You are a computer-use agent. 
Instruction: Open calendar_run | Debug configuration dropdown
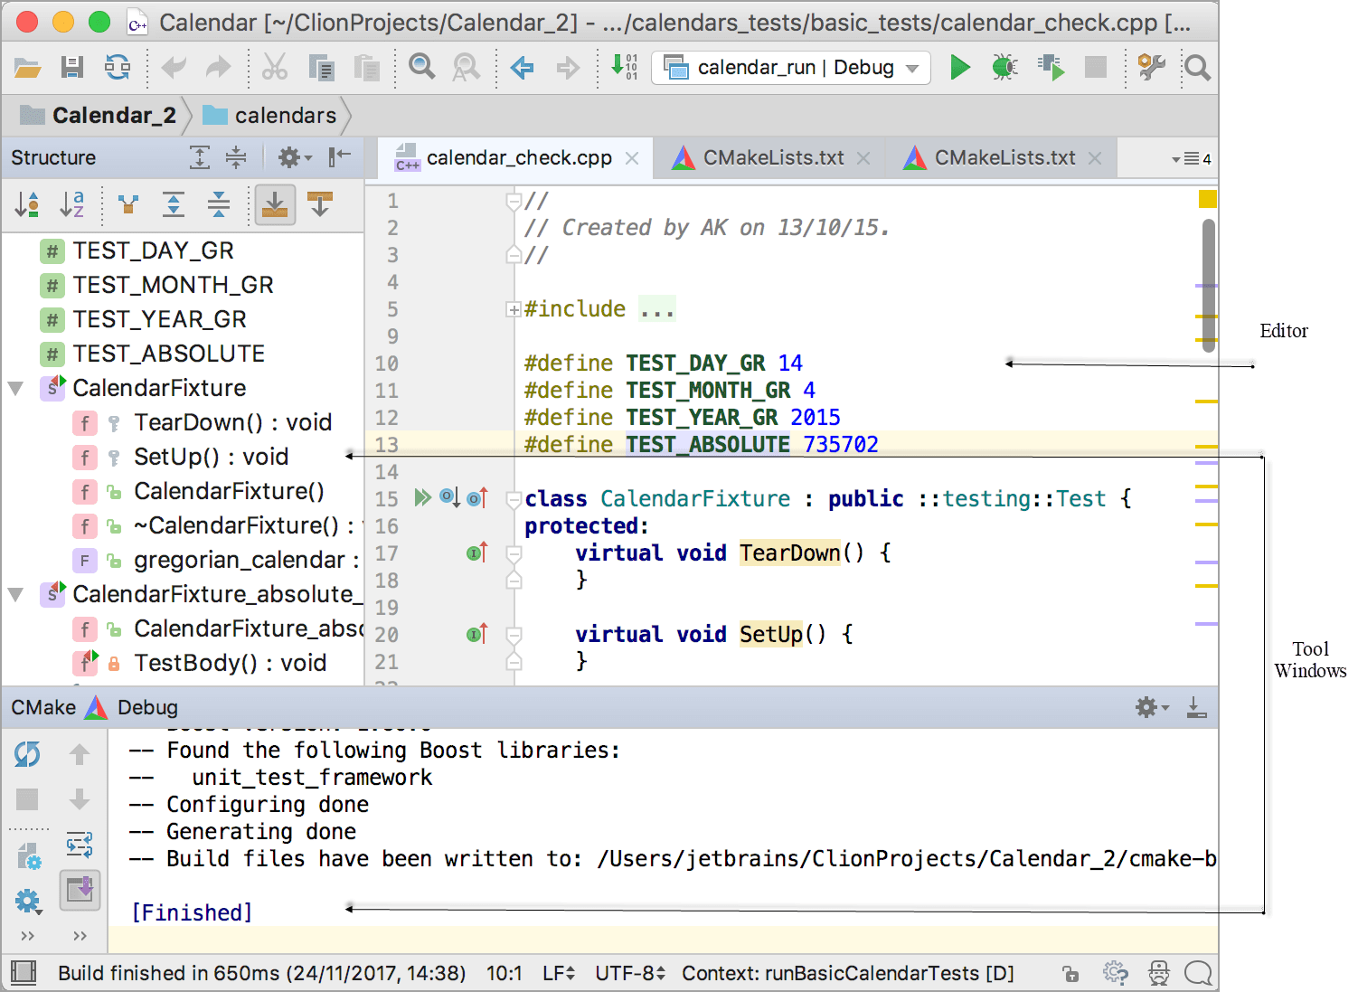[x=791, y=68]
